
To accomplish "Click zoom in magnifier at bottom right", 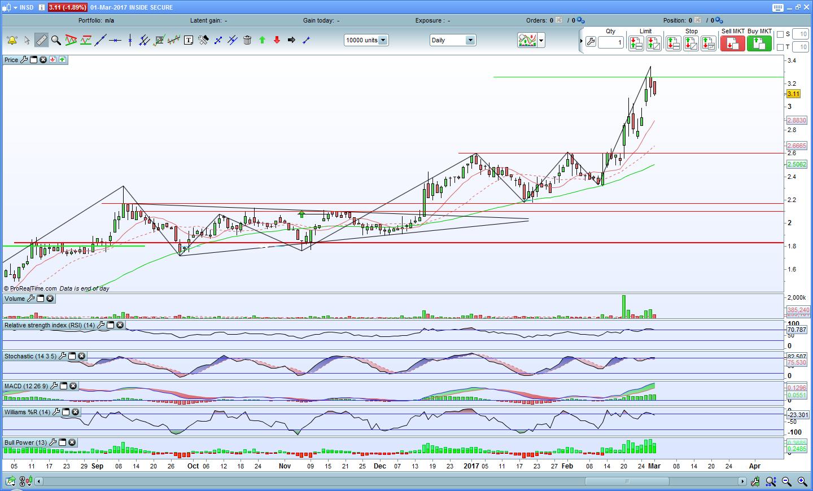I will coord(802,481).
